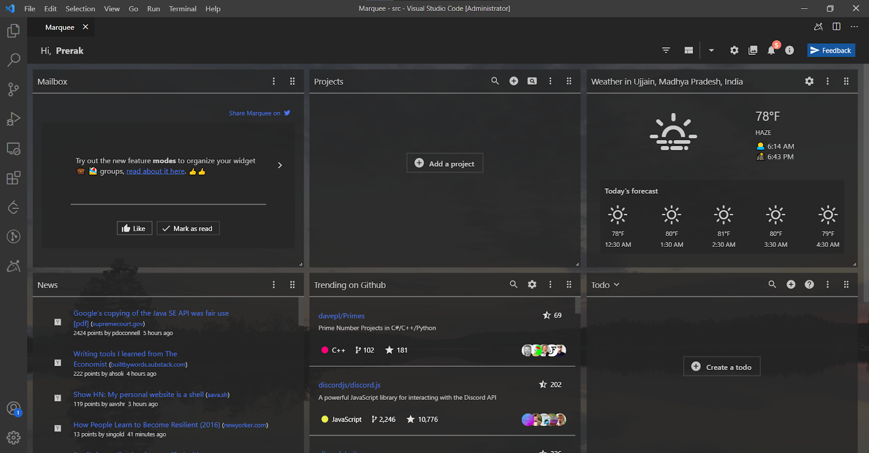This screenshot has height=453, width=869.
Task: Click the Feedback button
Action: point(831,50)
